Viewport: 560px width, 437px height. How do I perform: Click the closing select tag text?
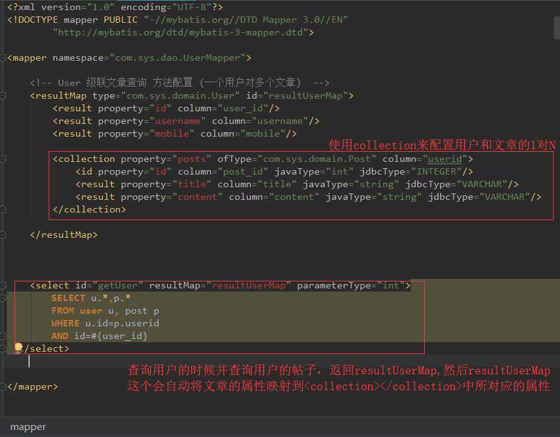(x=46, y=348)
